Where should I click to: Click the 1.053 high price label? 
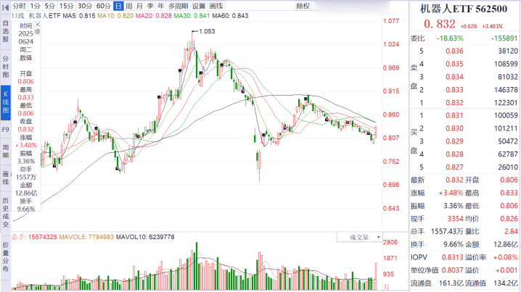207,31
